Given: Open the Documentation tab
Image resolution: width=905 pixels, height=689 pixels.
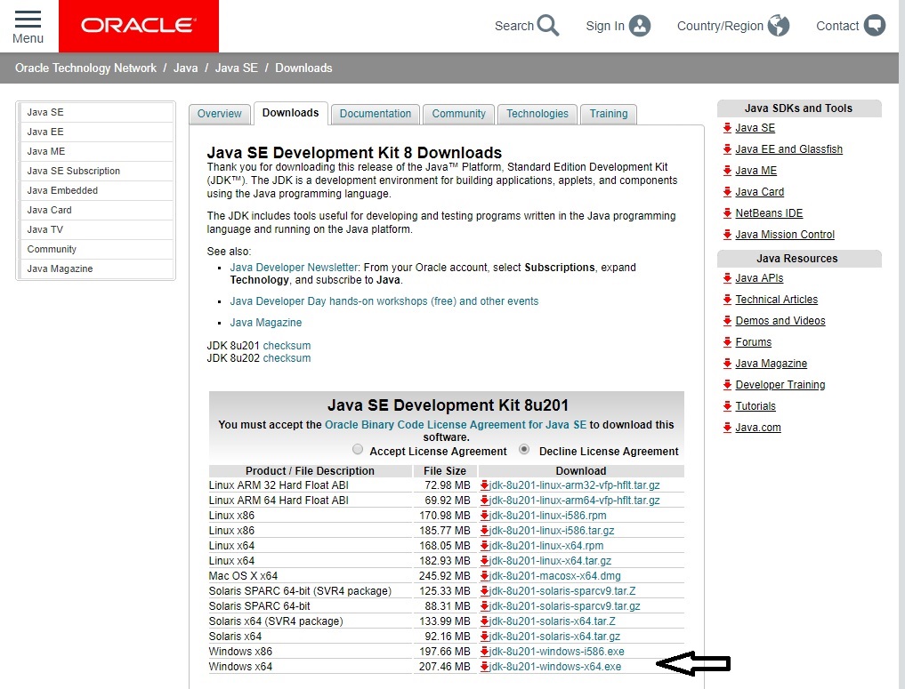Looking at the screenshot, I should (376, 114).
